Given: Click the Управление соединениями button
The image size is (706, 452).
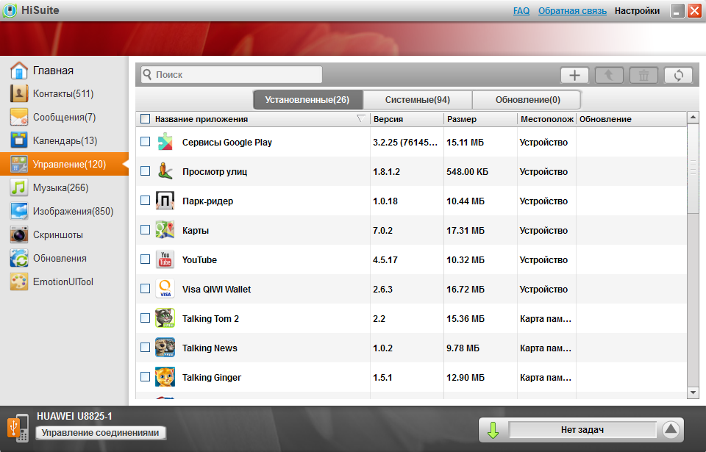Looking at the screenshot, I should tap(101, 433).
